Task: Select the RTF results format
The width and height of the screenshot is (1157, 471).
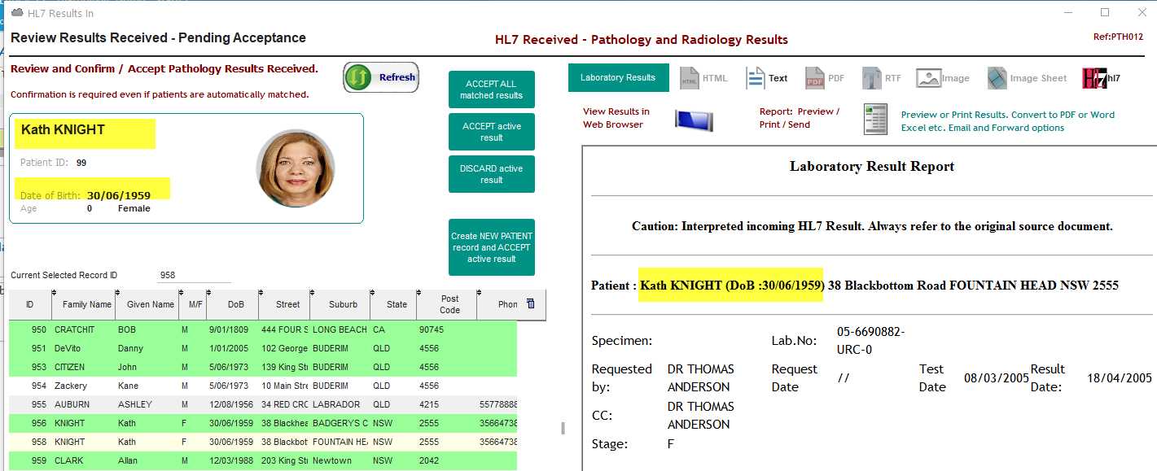Action: coord(883,78)
